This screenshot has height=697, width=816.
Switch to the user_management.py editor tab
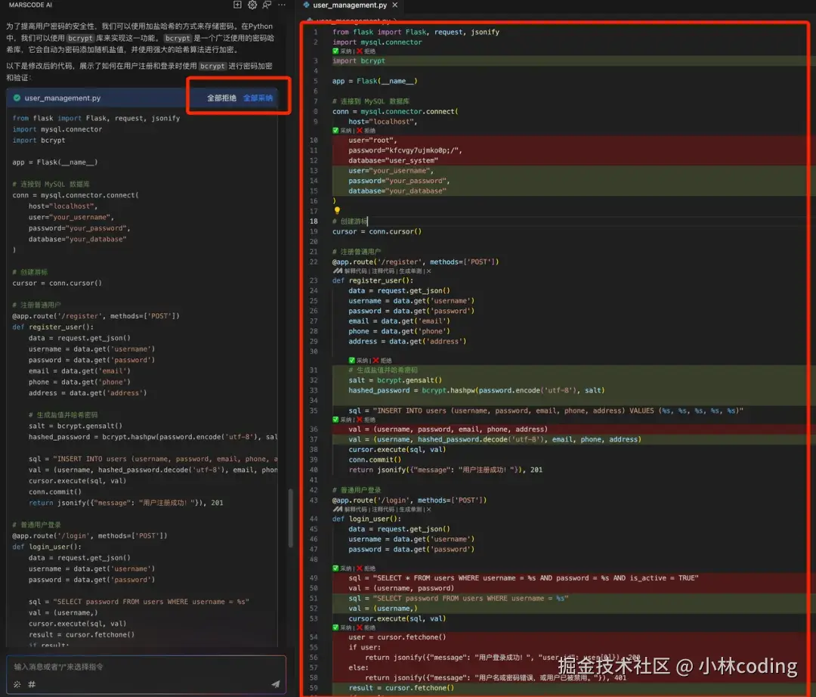[x=350, y=5]
